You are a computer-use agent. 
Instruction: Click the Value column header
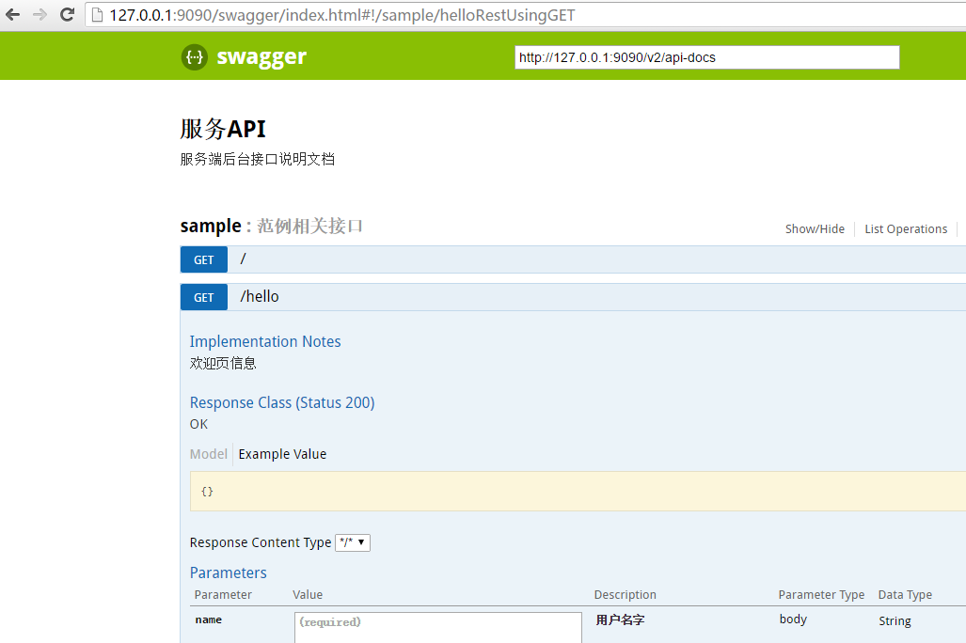308,594
